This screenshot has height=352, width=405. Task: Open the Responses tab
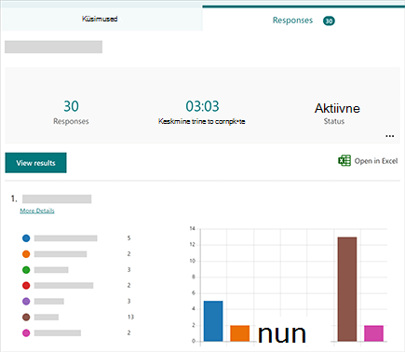coord(304,20)
